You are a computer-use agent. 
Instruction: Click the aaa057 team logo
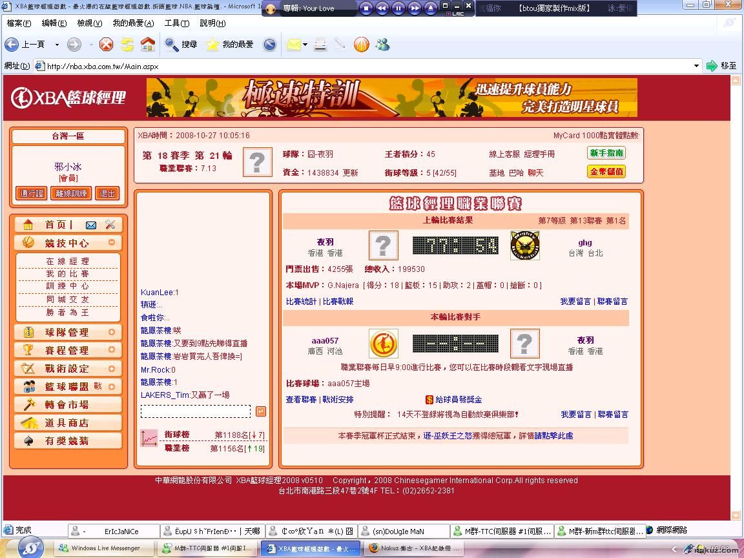pyautogui.click(x=383, y=344)
